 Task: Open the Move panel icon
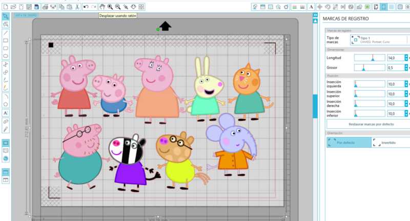coord(319,7)
